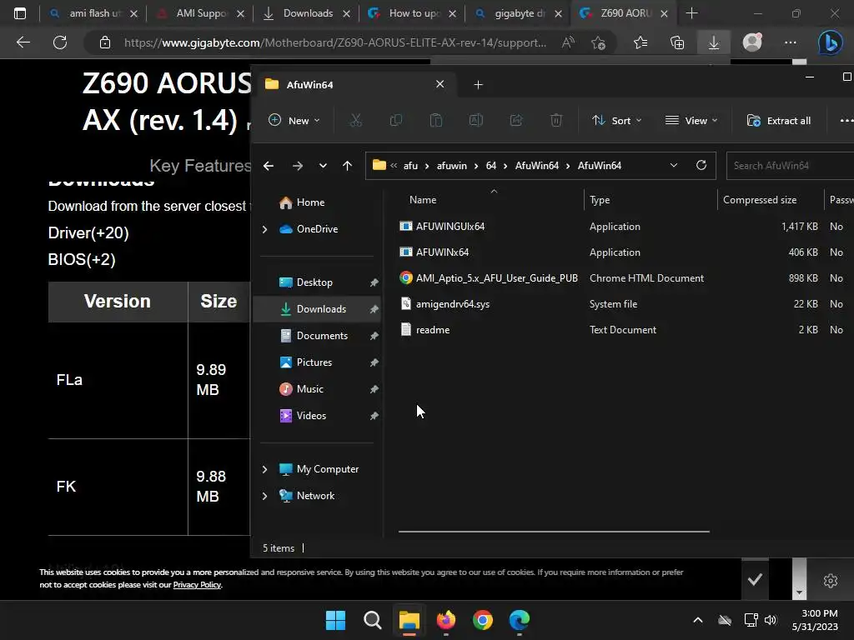The height and width of the screenshot is (640, 854).
Task: Select the AFUWINx64 application file
Action: coord(442,252)
